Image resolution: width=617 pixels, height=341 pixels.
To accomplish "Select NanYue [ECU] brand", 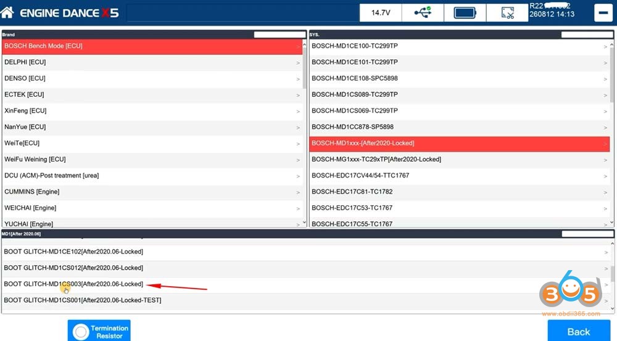I will (x=152, y=127).
